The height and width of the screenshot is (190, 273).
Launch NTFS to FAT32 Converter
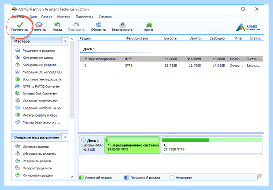pyautogui.click(x=37, y=86)
